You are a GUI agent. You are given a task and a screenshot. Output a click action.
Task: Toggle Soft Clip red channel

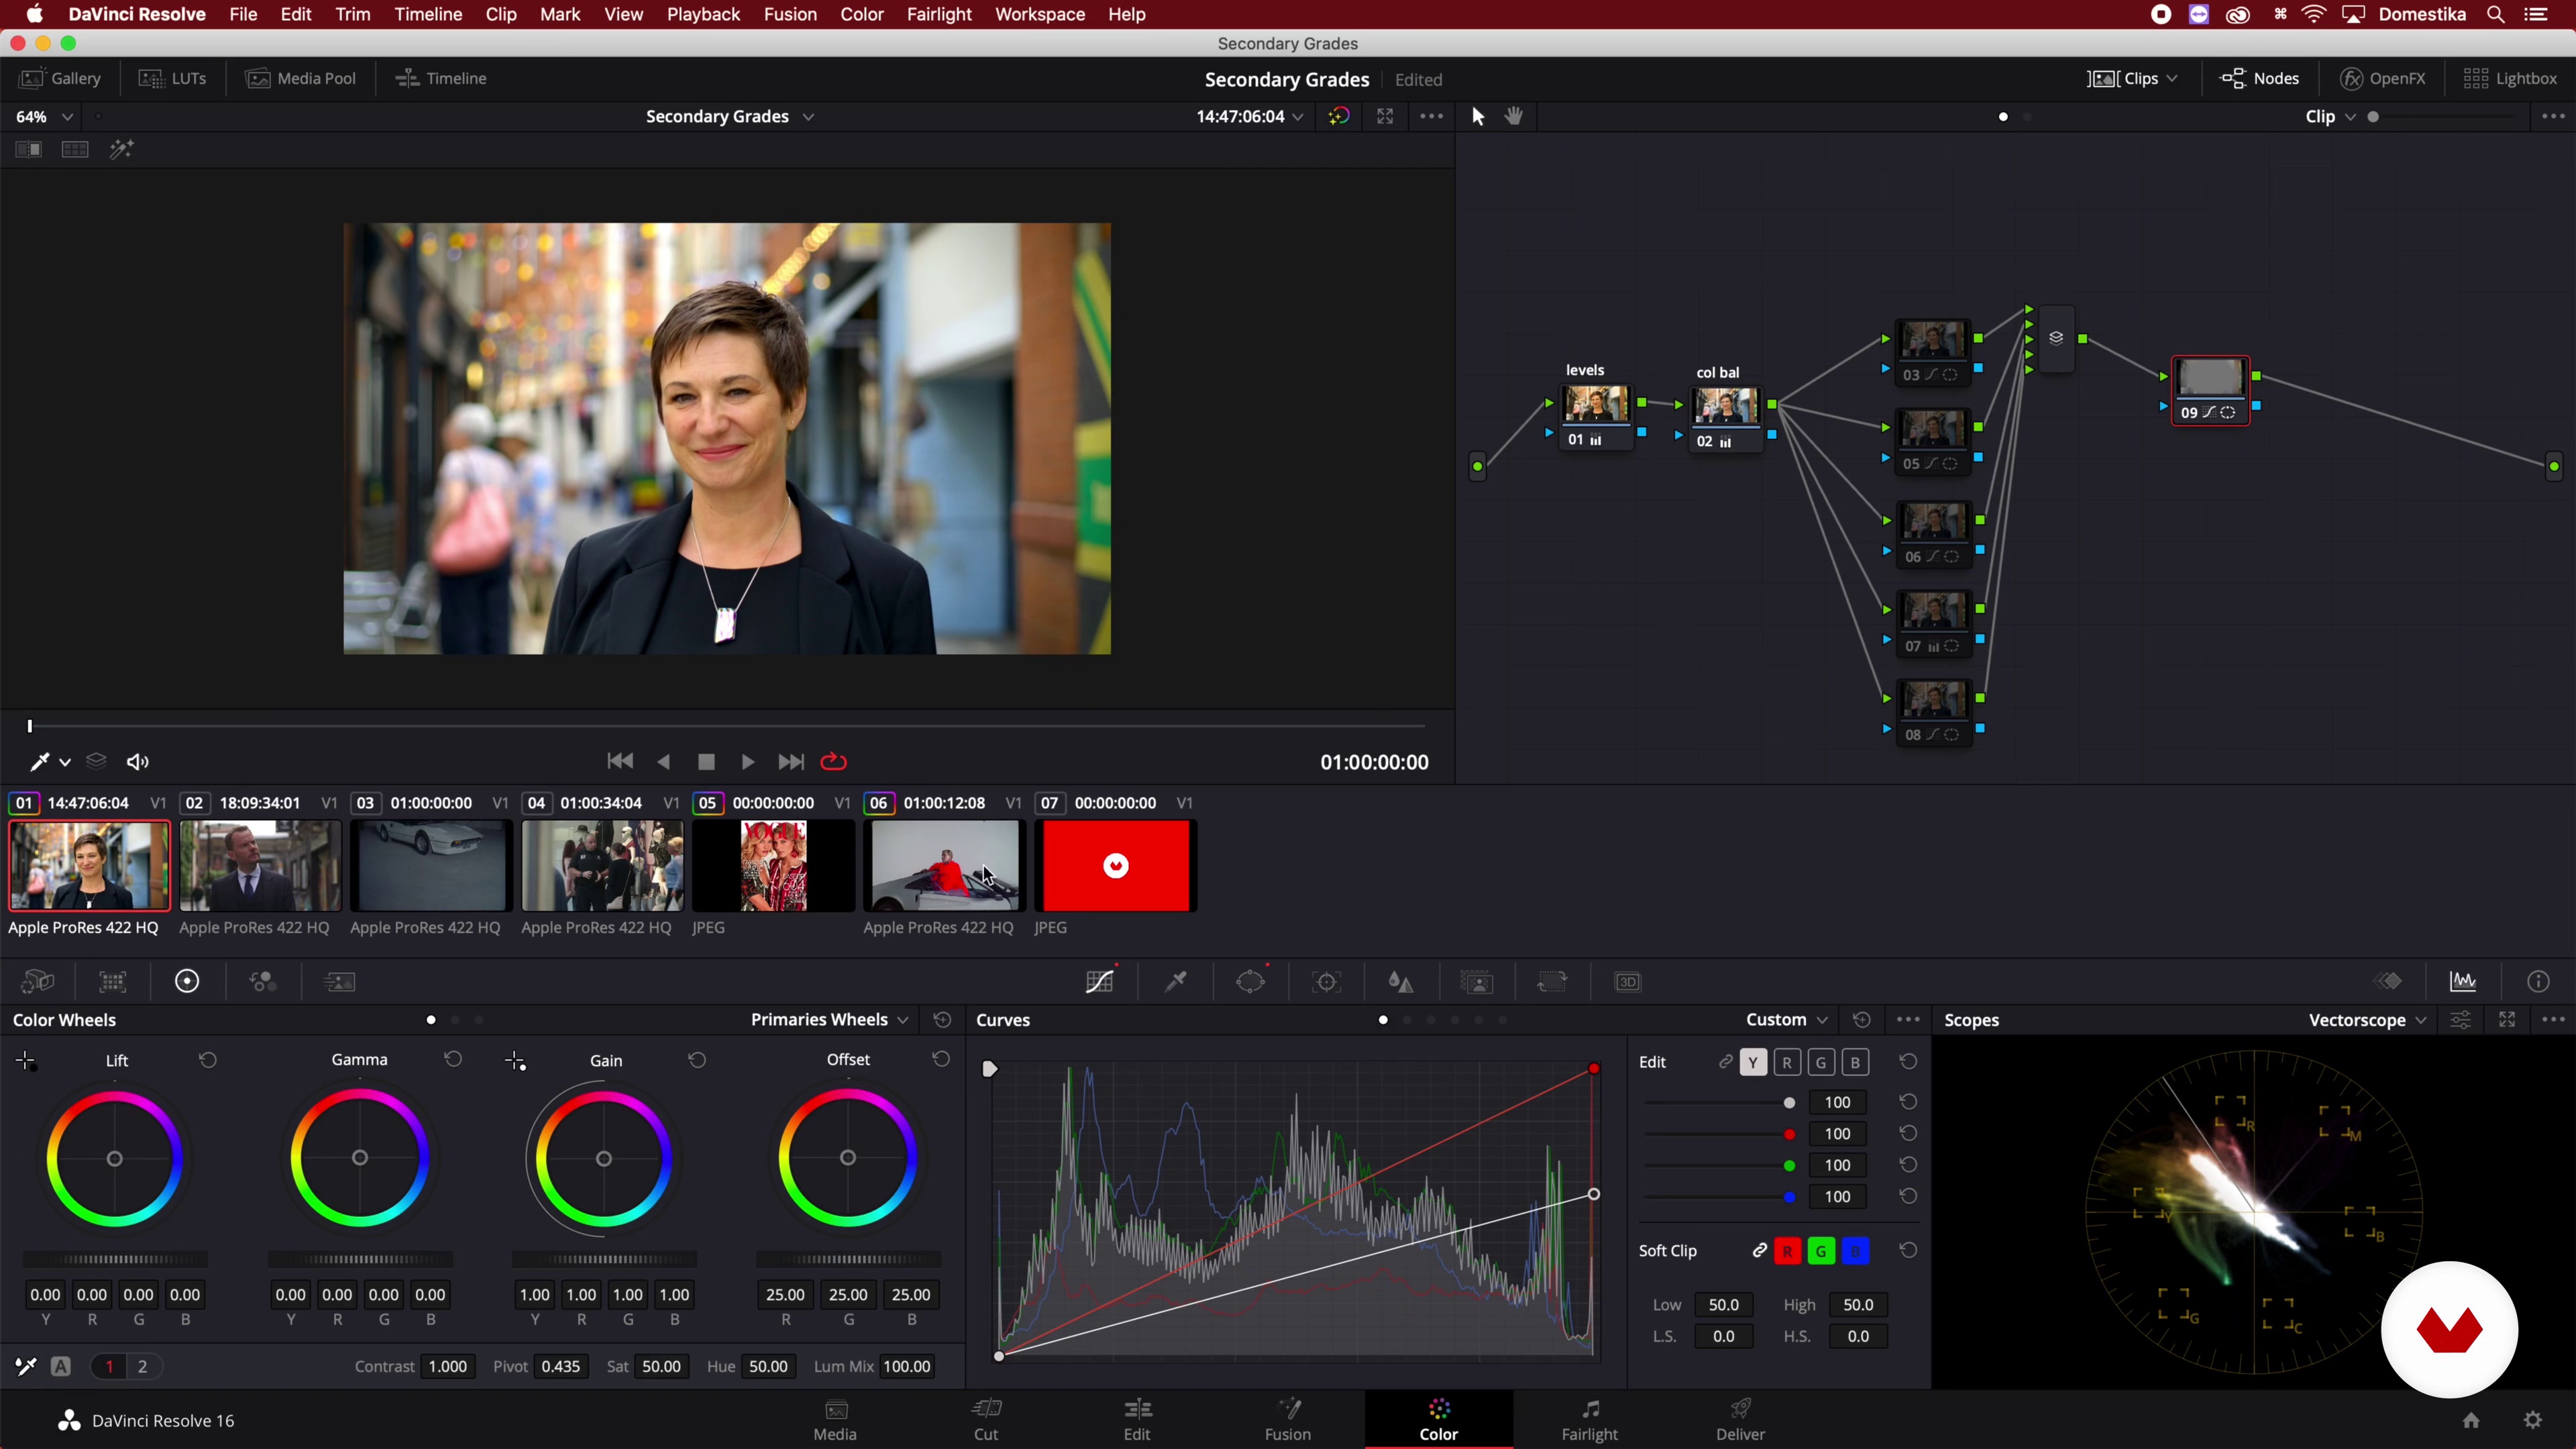click(1788, 1251)
